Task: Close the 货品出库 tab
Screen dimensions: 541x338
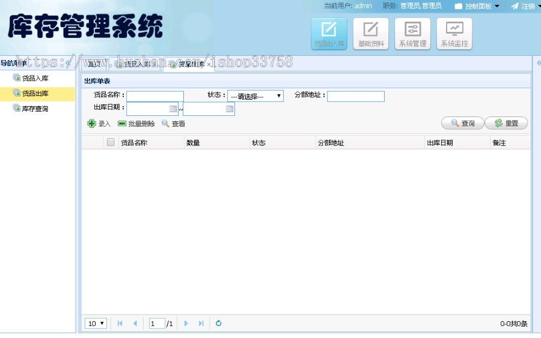Action: (209, 64)
